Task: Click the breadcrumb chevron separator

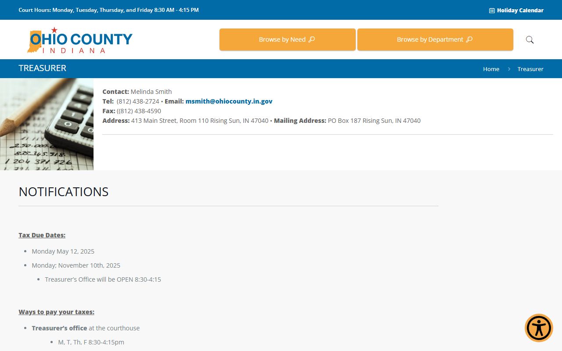Action: point(509,69)
